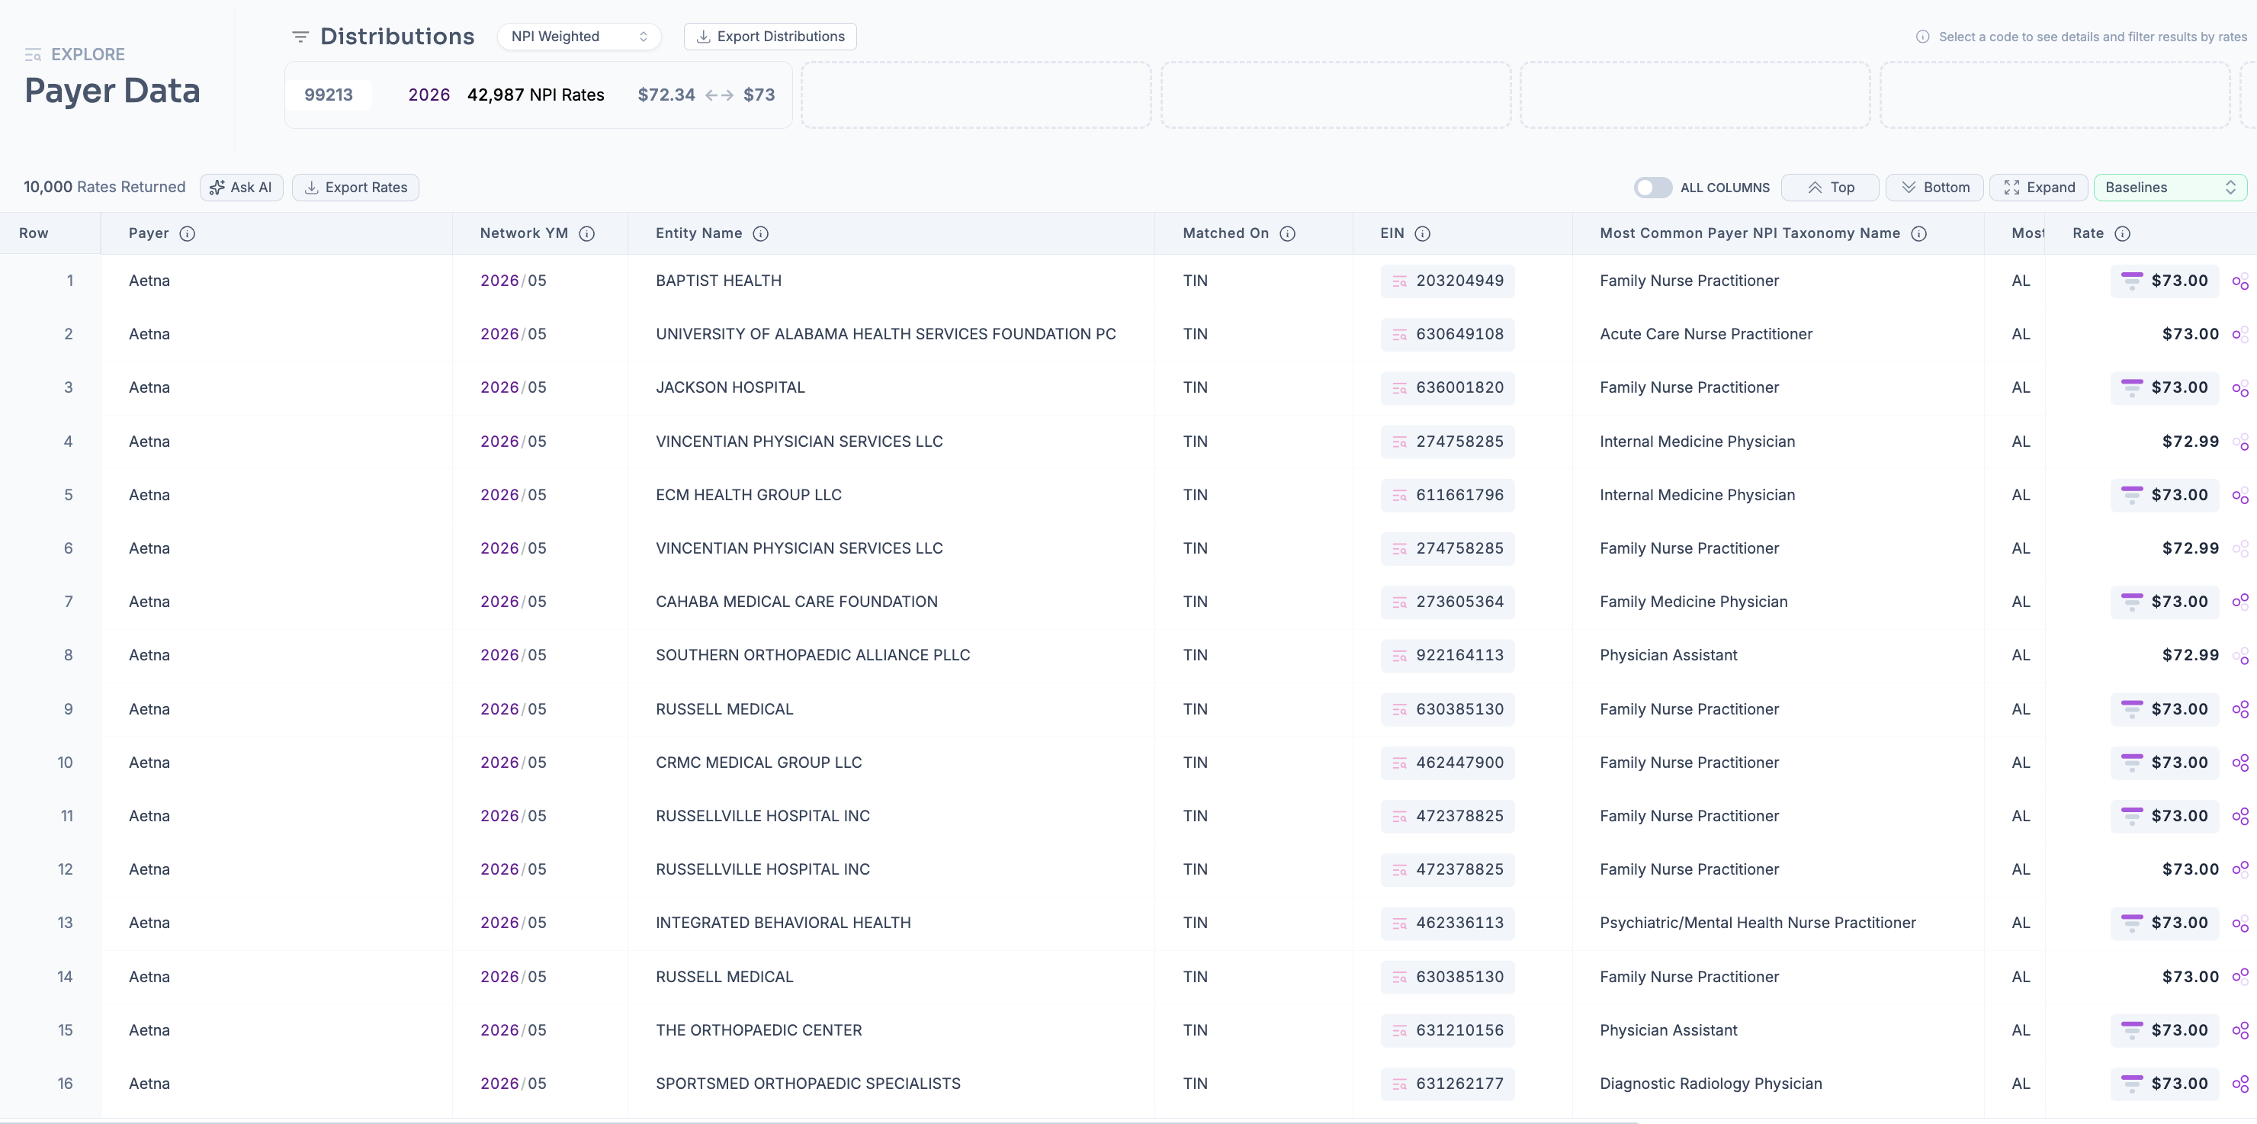Open EIN 631262177 lookup for Sportsmed Orthopaedic
2257x1124 pixels.
pyautogui.click(x=1447, y=1084)
